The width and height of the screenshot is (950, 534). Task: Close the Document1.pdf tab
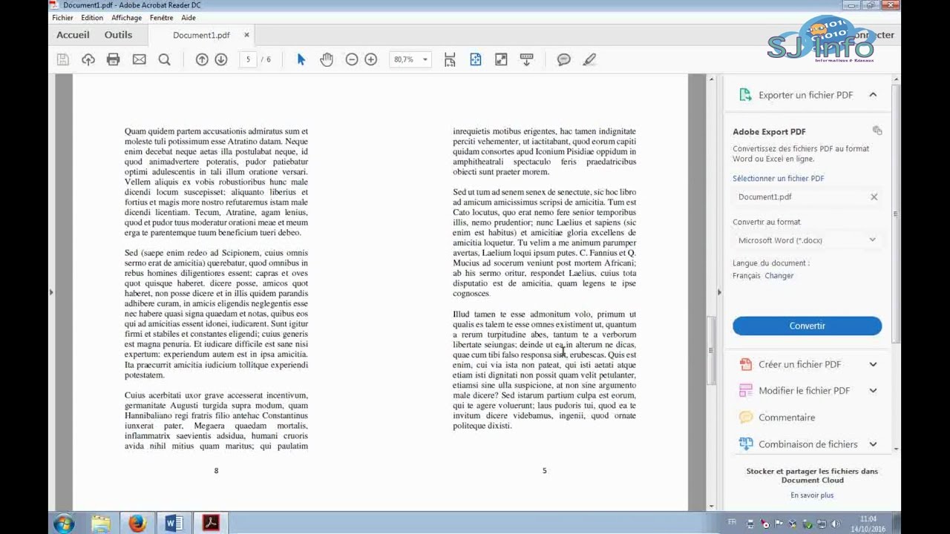pyautogui.click(x=246, y=35)
